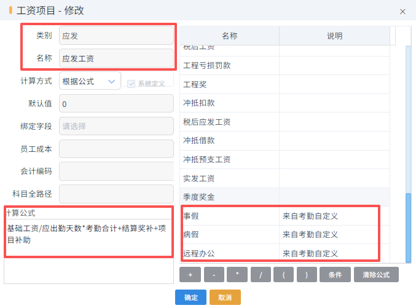Click the 类别 field showing 应发
Screen dimensions: 416x308
(x=116, y=35)
